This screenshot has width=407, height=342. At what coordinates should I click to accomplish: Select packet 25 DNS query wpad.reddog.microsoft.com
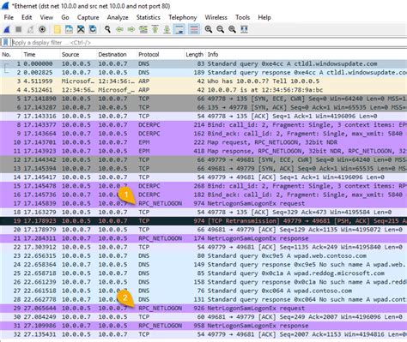point(203,273)
